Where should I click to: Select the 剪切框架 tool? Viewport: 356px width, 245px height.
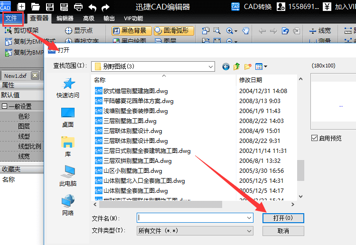pyautogui.click(x=22, y=30)
